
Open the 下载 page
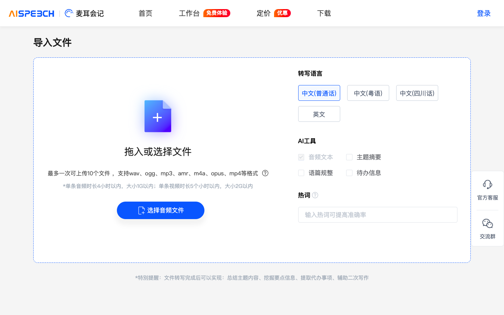(324, 13)
